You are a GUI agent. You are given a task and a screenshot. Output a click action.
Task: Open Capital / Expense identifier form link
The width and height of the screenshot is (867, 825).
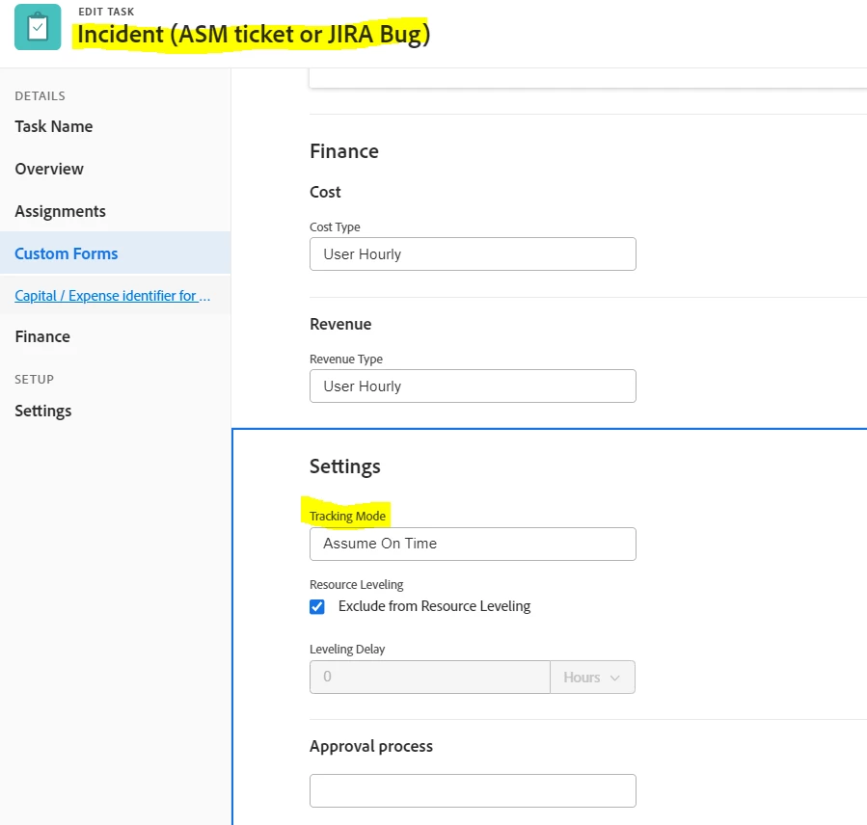[112, 296]
